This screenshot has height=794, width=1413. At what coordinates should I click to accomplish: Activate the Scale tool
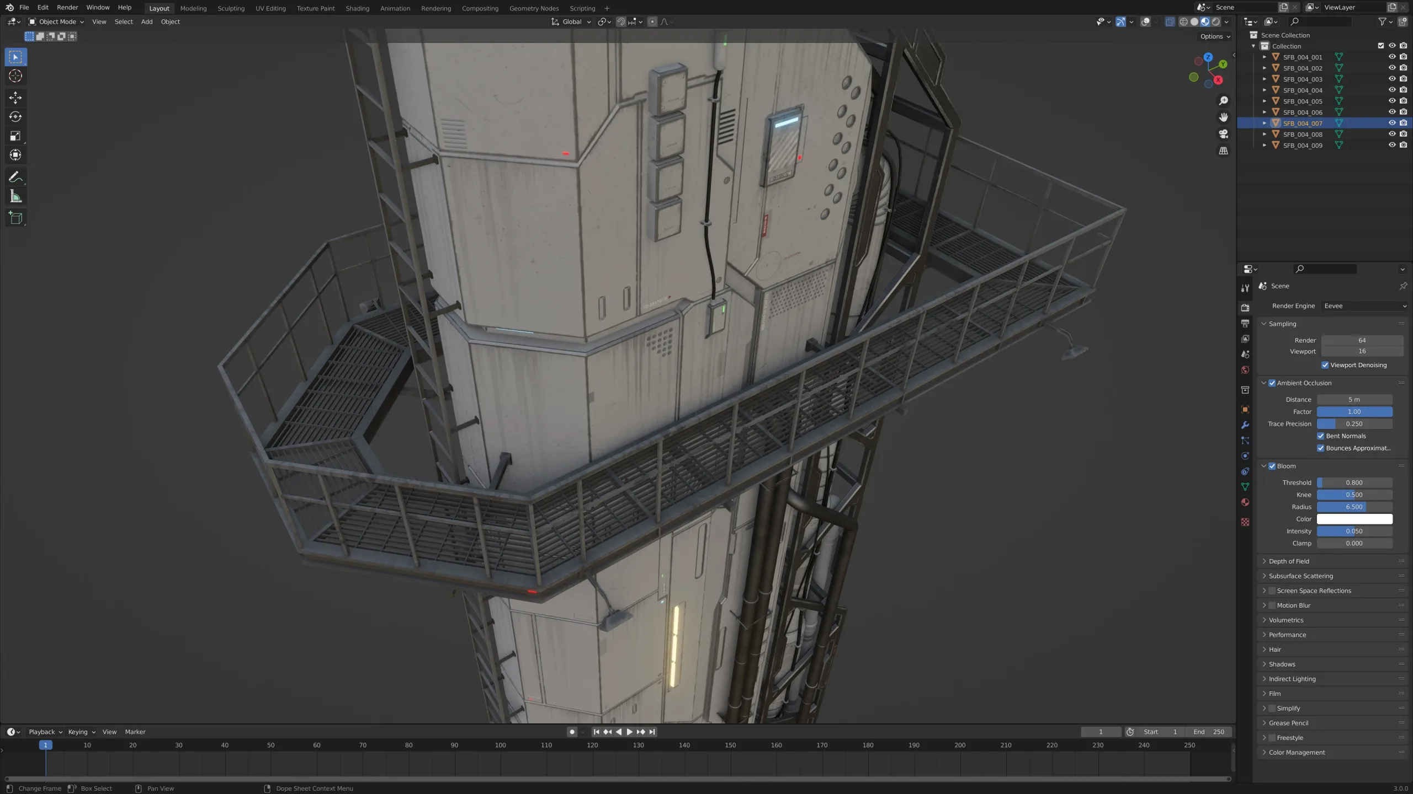[x=15, y=136]
